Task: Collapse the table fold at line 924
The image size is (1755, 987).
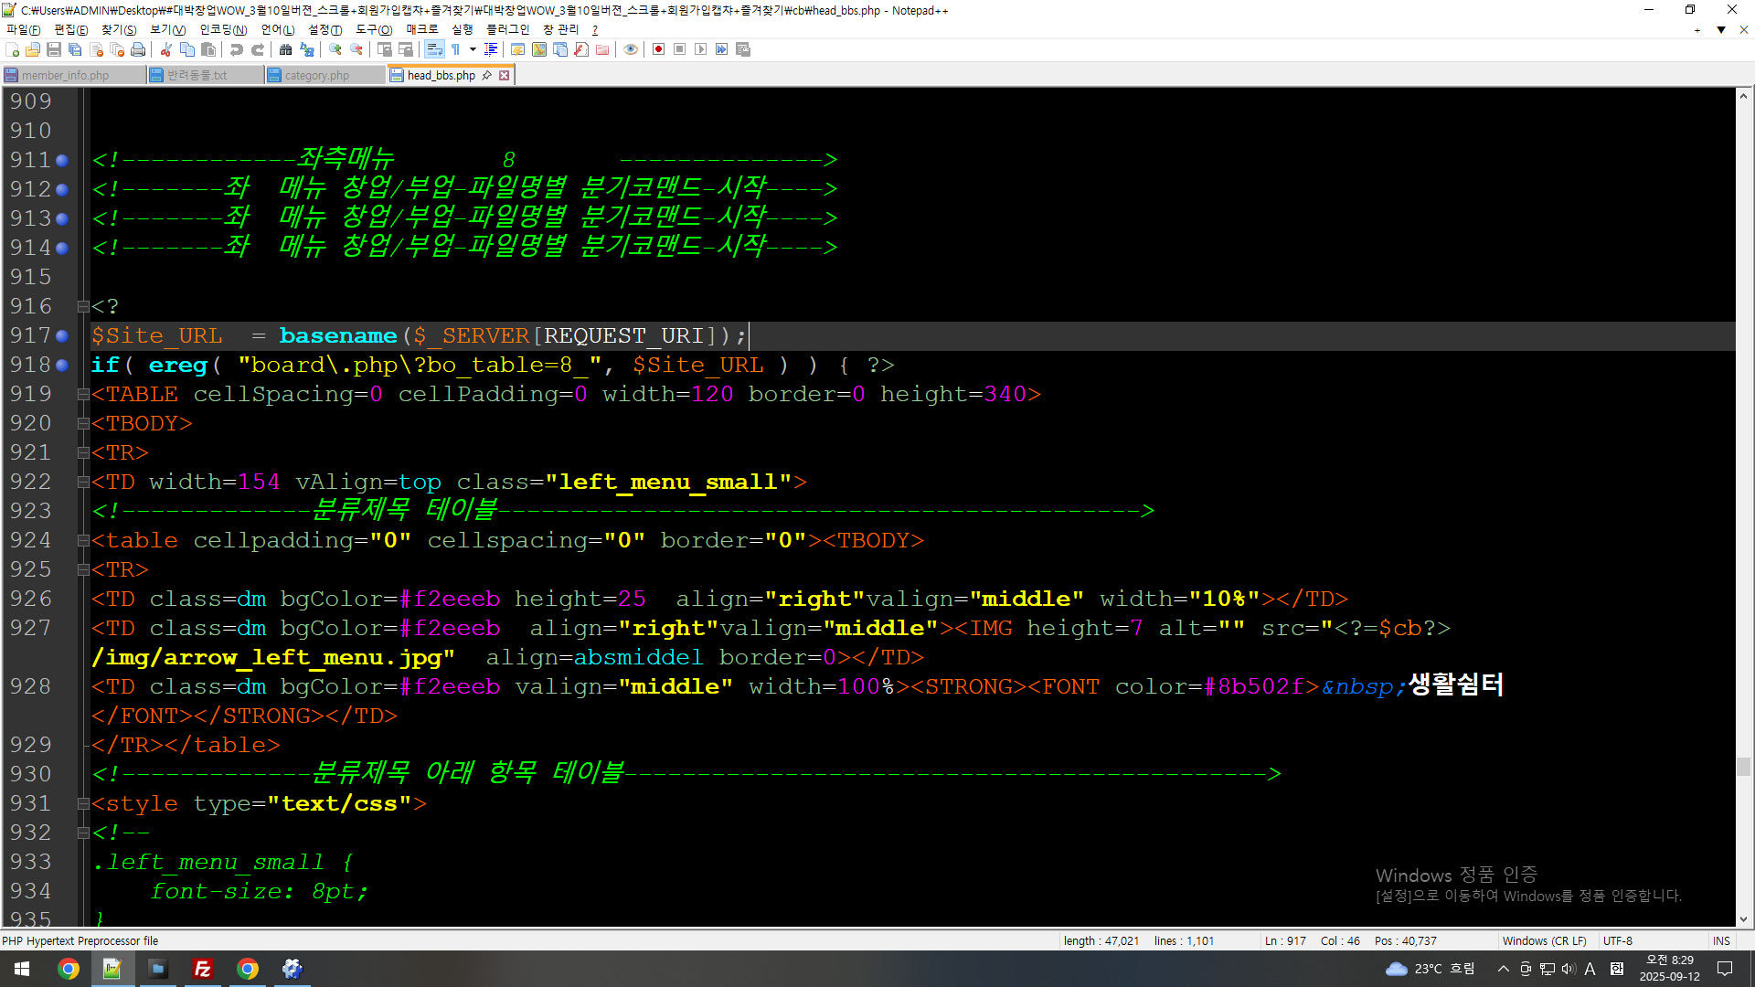Action: coord(83,540)
